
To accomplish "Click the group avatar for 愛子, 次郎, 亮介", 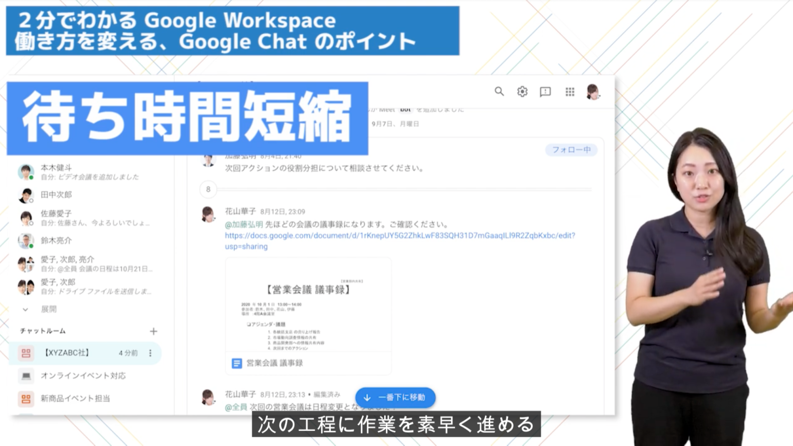I will click(x=26, y=264).
